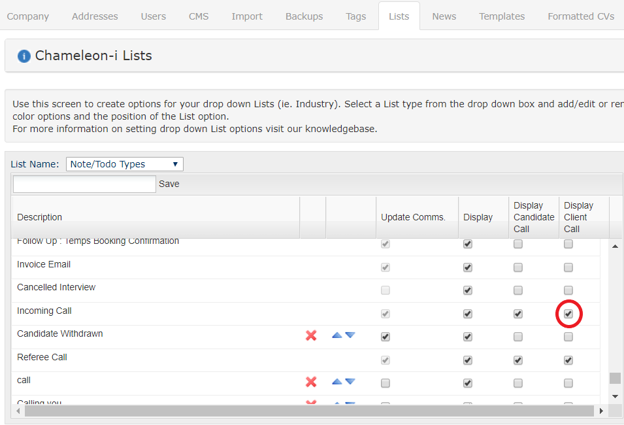Open the Tags tab
This screenshot has height=425, width=624.
(x=355, y=16)
